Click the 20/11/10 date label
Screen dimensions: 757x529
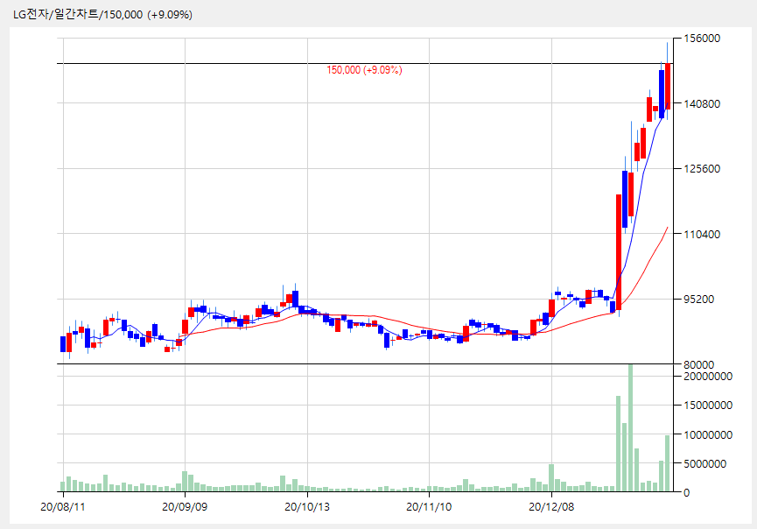(429, 507)
